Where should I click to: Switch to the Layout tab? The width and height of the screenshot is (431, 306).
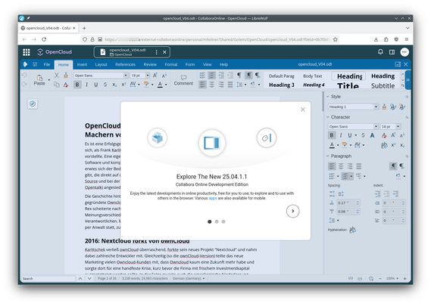click(x=101, y=64)
